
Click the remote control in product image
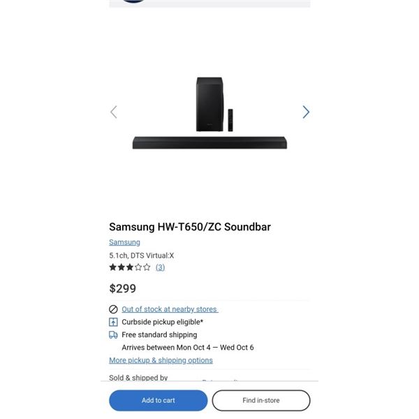click(x=229, y=119)
